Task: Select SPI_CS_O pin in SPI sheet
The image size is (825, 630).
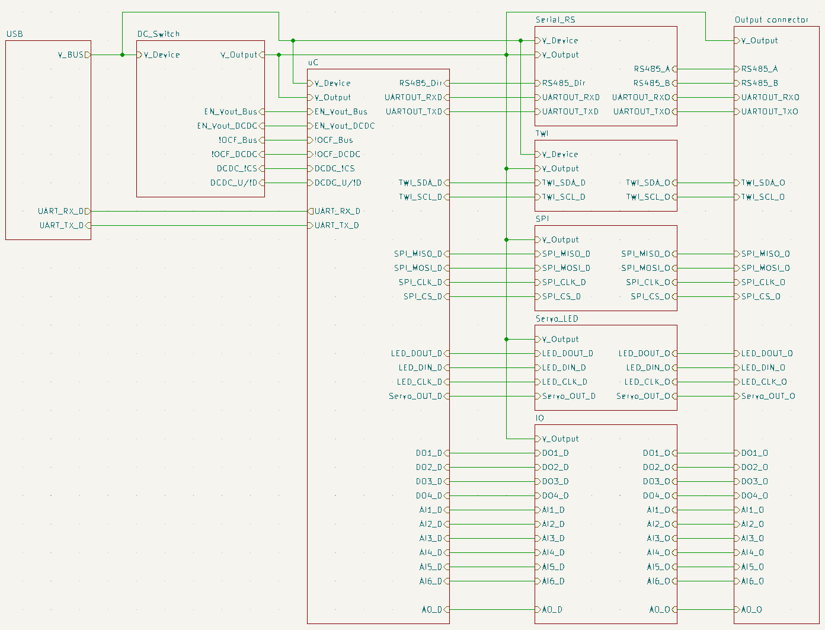Action: [x=654, y=296]
